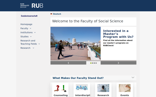The height and width of the screenshot is (97, 156).
Task: Open the Events notebook writing image
Action: point(125,88)
